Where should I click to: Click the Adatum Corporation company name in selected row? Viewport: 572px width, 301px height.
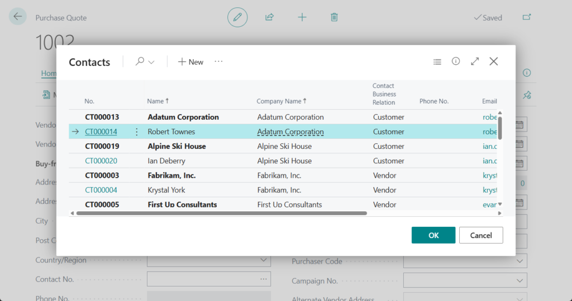click(290, 132)
